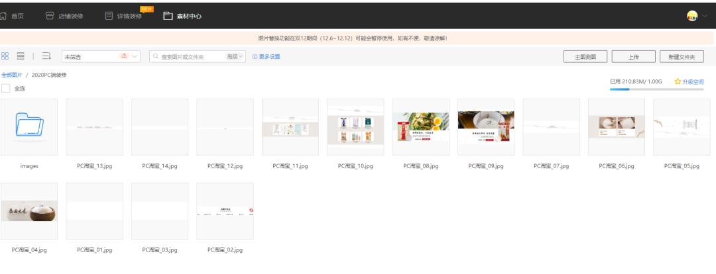Select thumbnail PC淘宝_11.jpg
The image size is (716, 274).
pyautogui.click(x=290, y=127)
